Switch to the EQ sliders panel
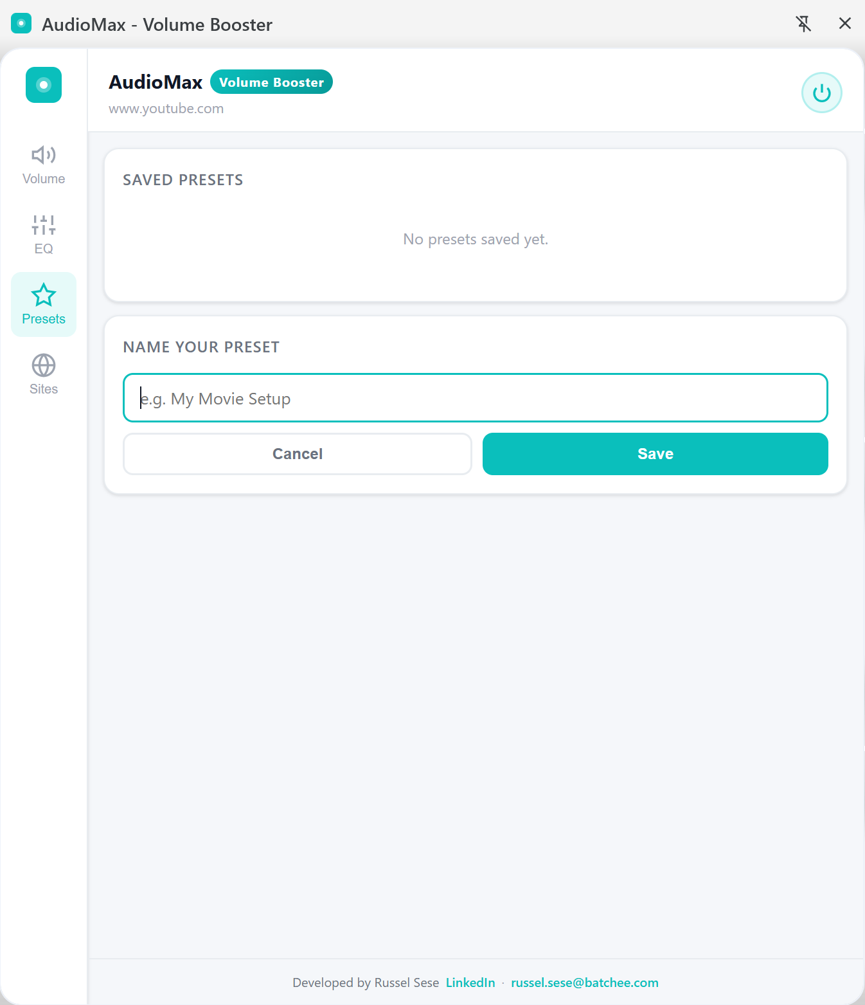Image resolution: width=865 pixels, height=1005 pixels. pos(44,235)
